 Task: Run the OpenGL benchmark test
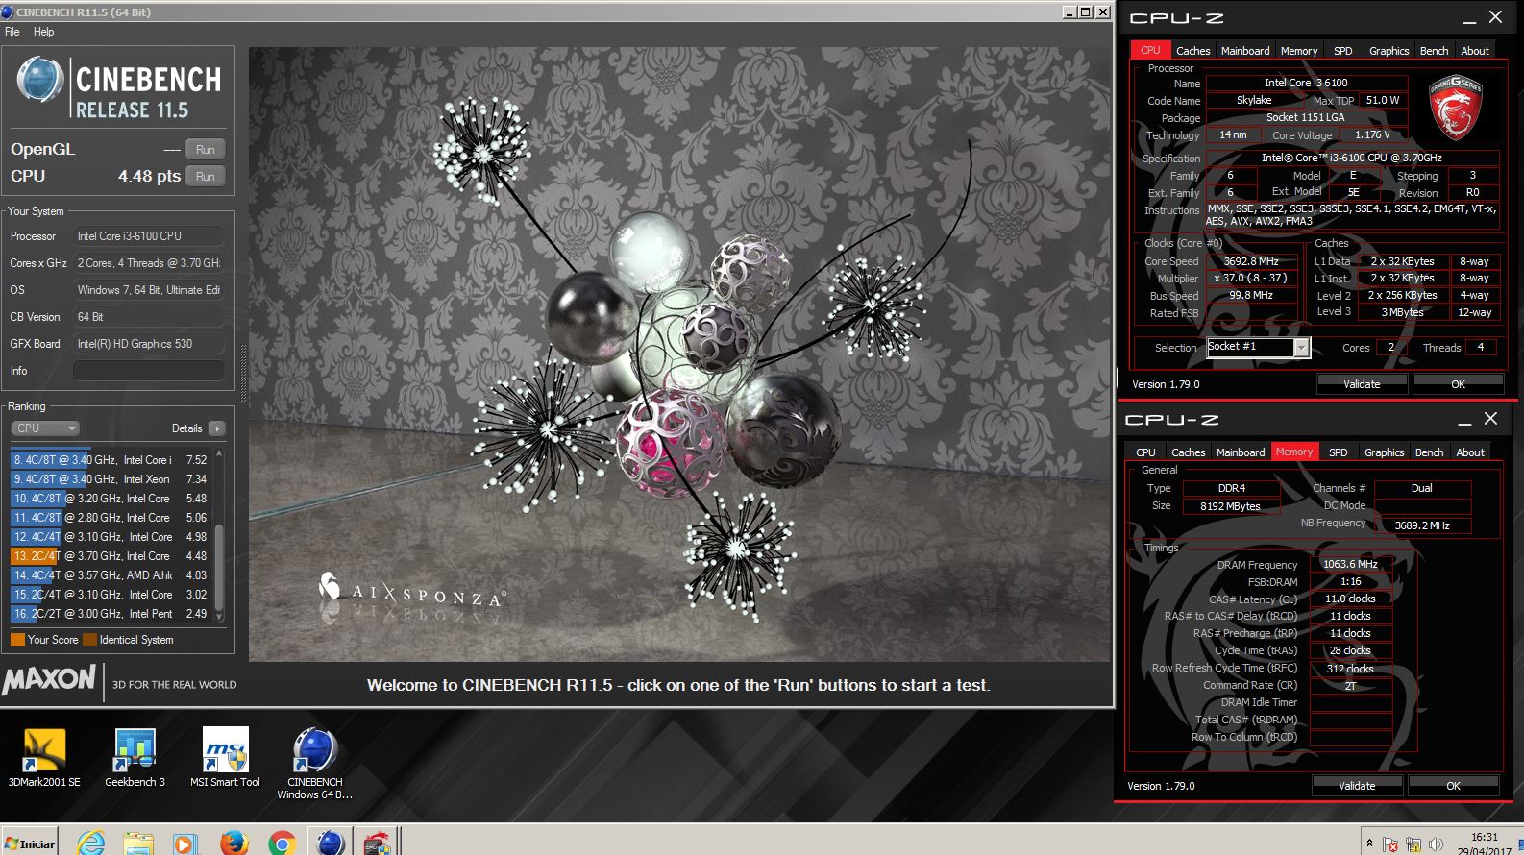click(x=206, y=149)
